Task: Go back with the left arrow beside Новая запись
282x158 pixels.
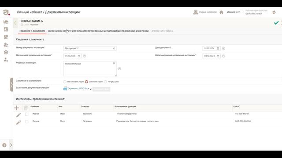Action: coord(15,23)
